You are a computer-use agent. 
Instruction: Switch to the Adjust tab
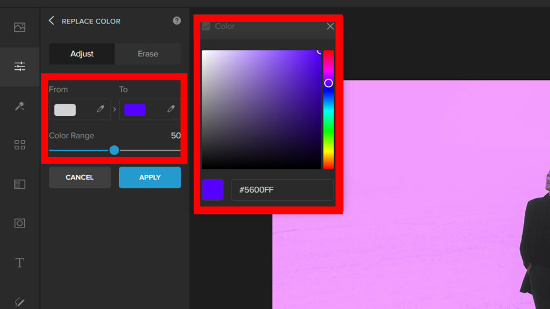[82, 54]
